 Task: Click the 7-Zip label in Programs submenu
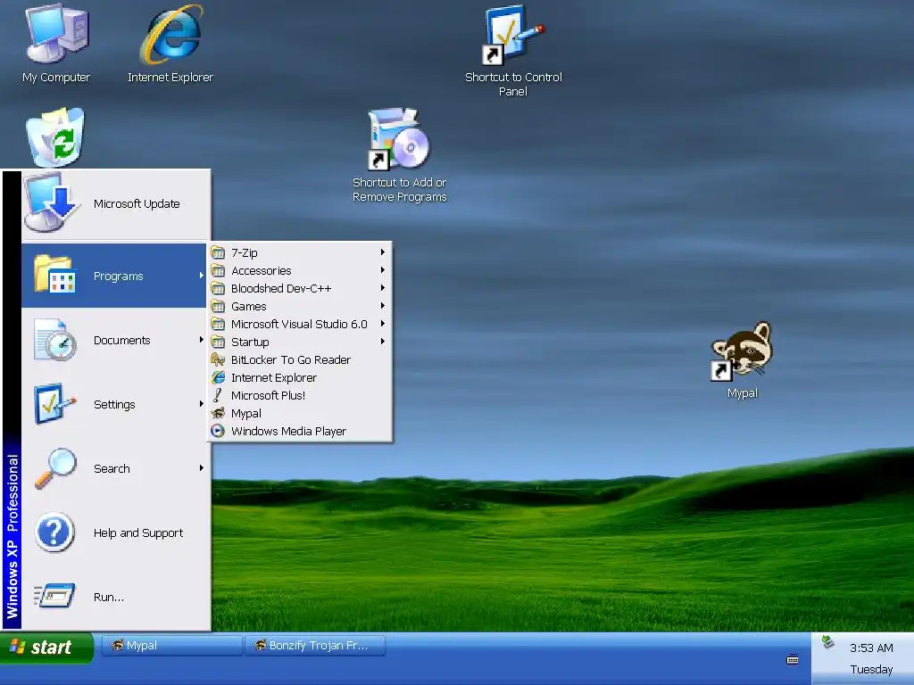tap(245, 252)
